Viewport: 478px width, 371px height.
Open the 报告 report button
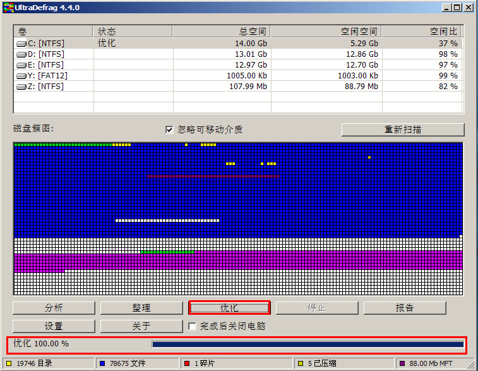pyautogui.click(x=405, y=308)
